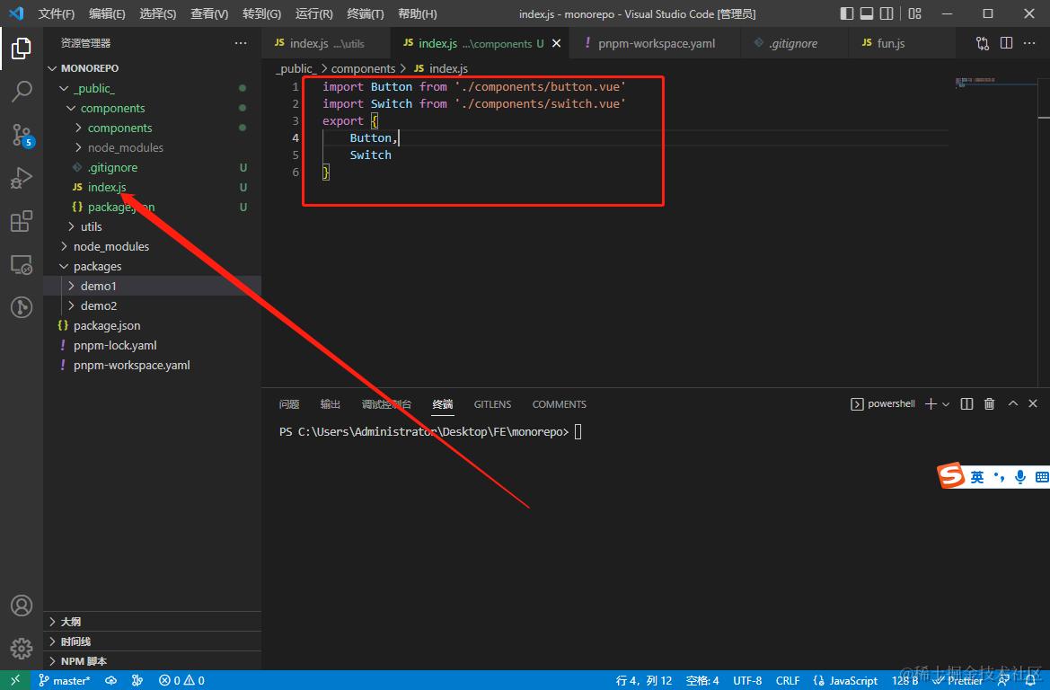Switch to the .gitignore tab

(x=793, y=43)
